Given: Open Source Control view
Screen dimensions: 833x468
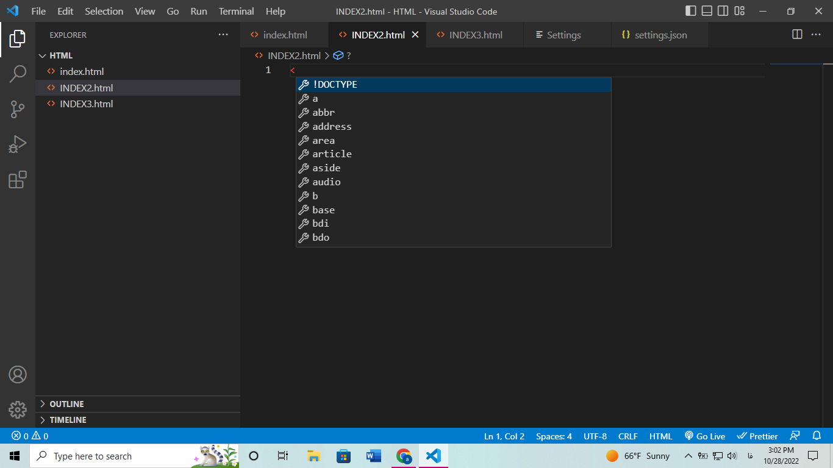Looking at the screenshot, I should [17, 110].
